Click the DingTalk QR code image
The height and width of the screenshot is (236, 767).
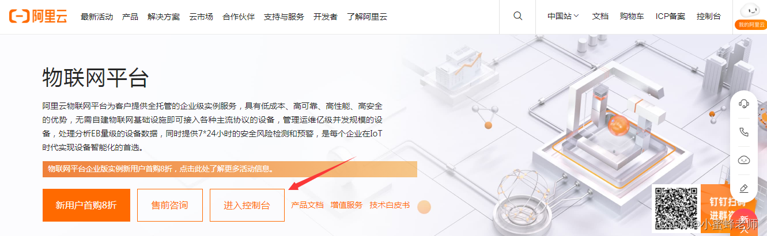pyautogui.click(x=675, y=210)
